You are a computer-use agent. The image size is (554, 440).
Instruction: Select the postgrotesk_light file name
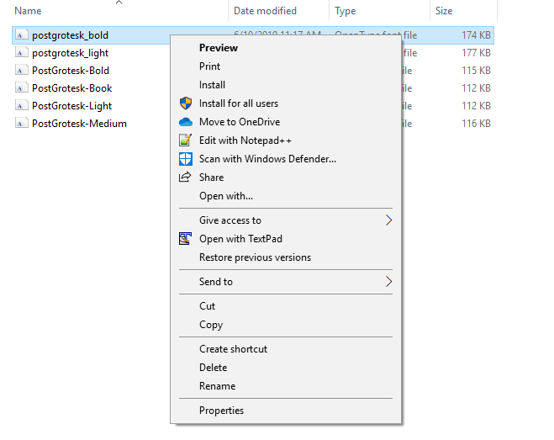click(x=70, y=53)
